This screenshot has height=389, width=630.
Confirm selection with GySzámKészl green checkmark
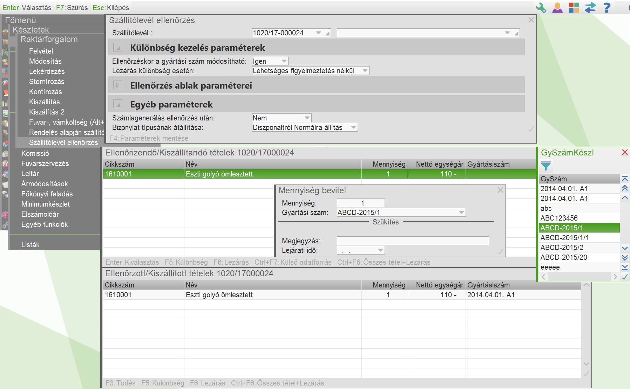coord(625,277)
